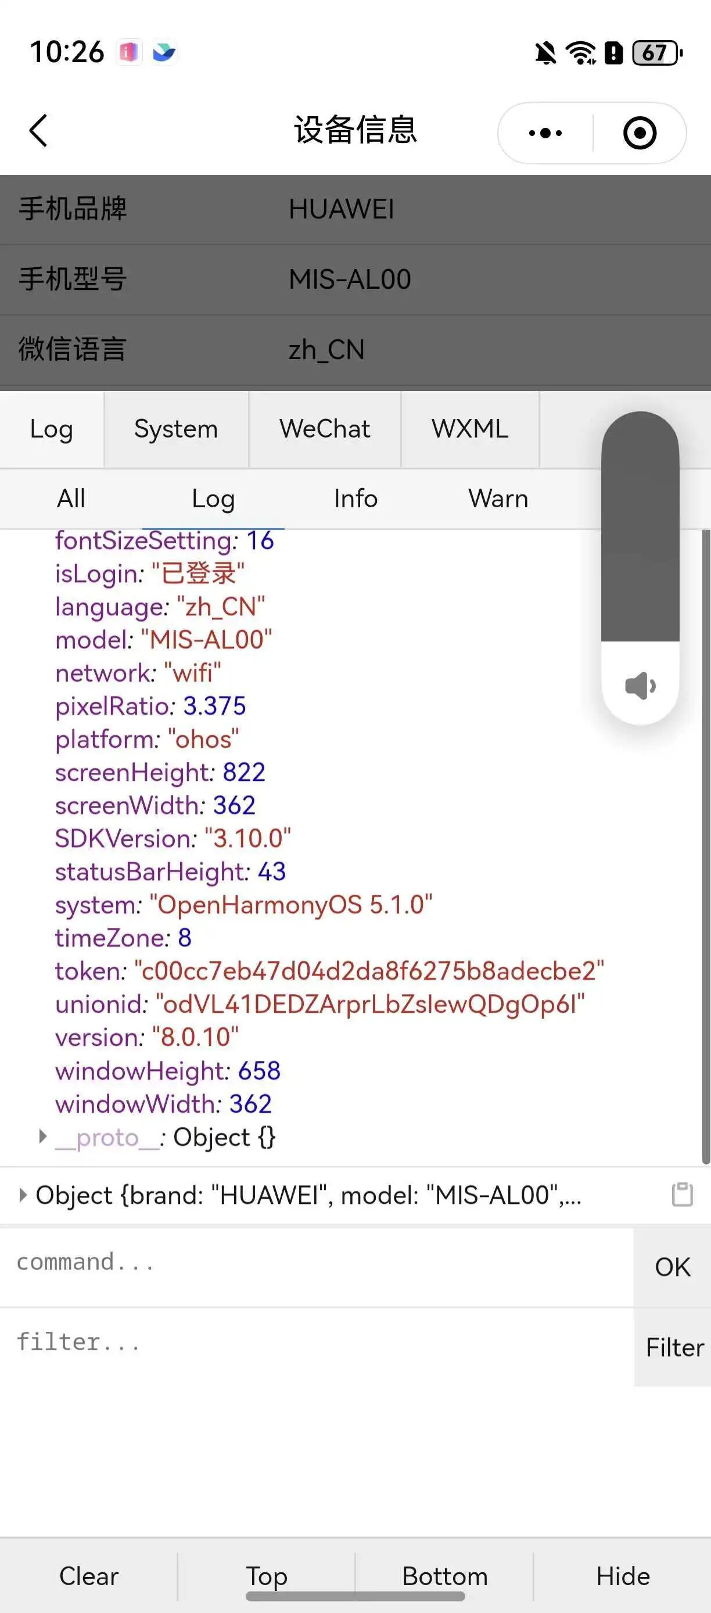Click the SDKVersion "3.10.0" line
The width and height of the screenshot is (711, 1613).
(173, 838)
